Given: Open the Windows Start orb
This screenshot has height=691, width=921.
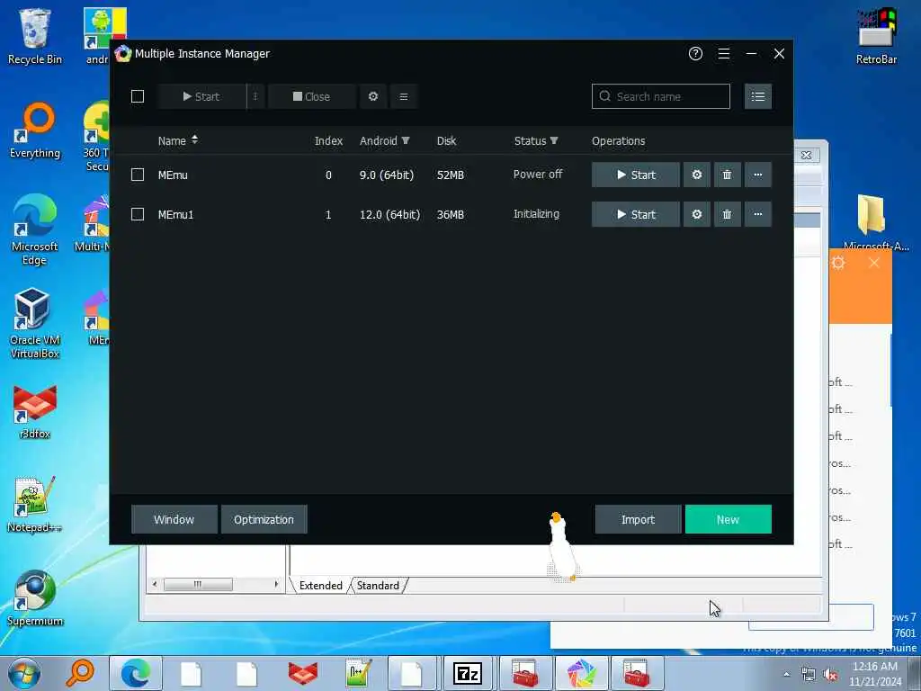Looking at the screenshot, I should pyautogui.click(x=24, y=673).
